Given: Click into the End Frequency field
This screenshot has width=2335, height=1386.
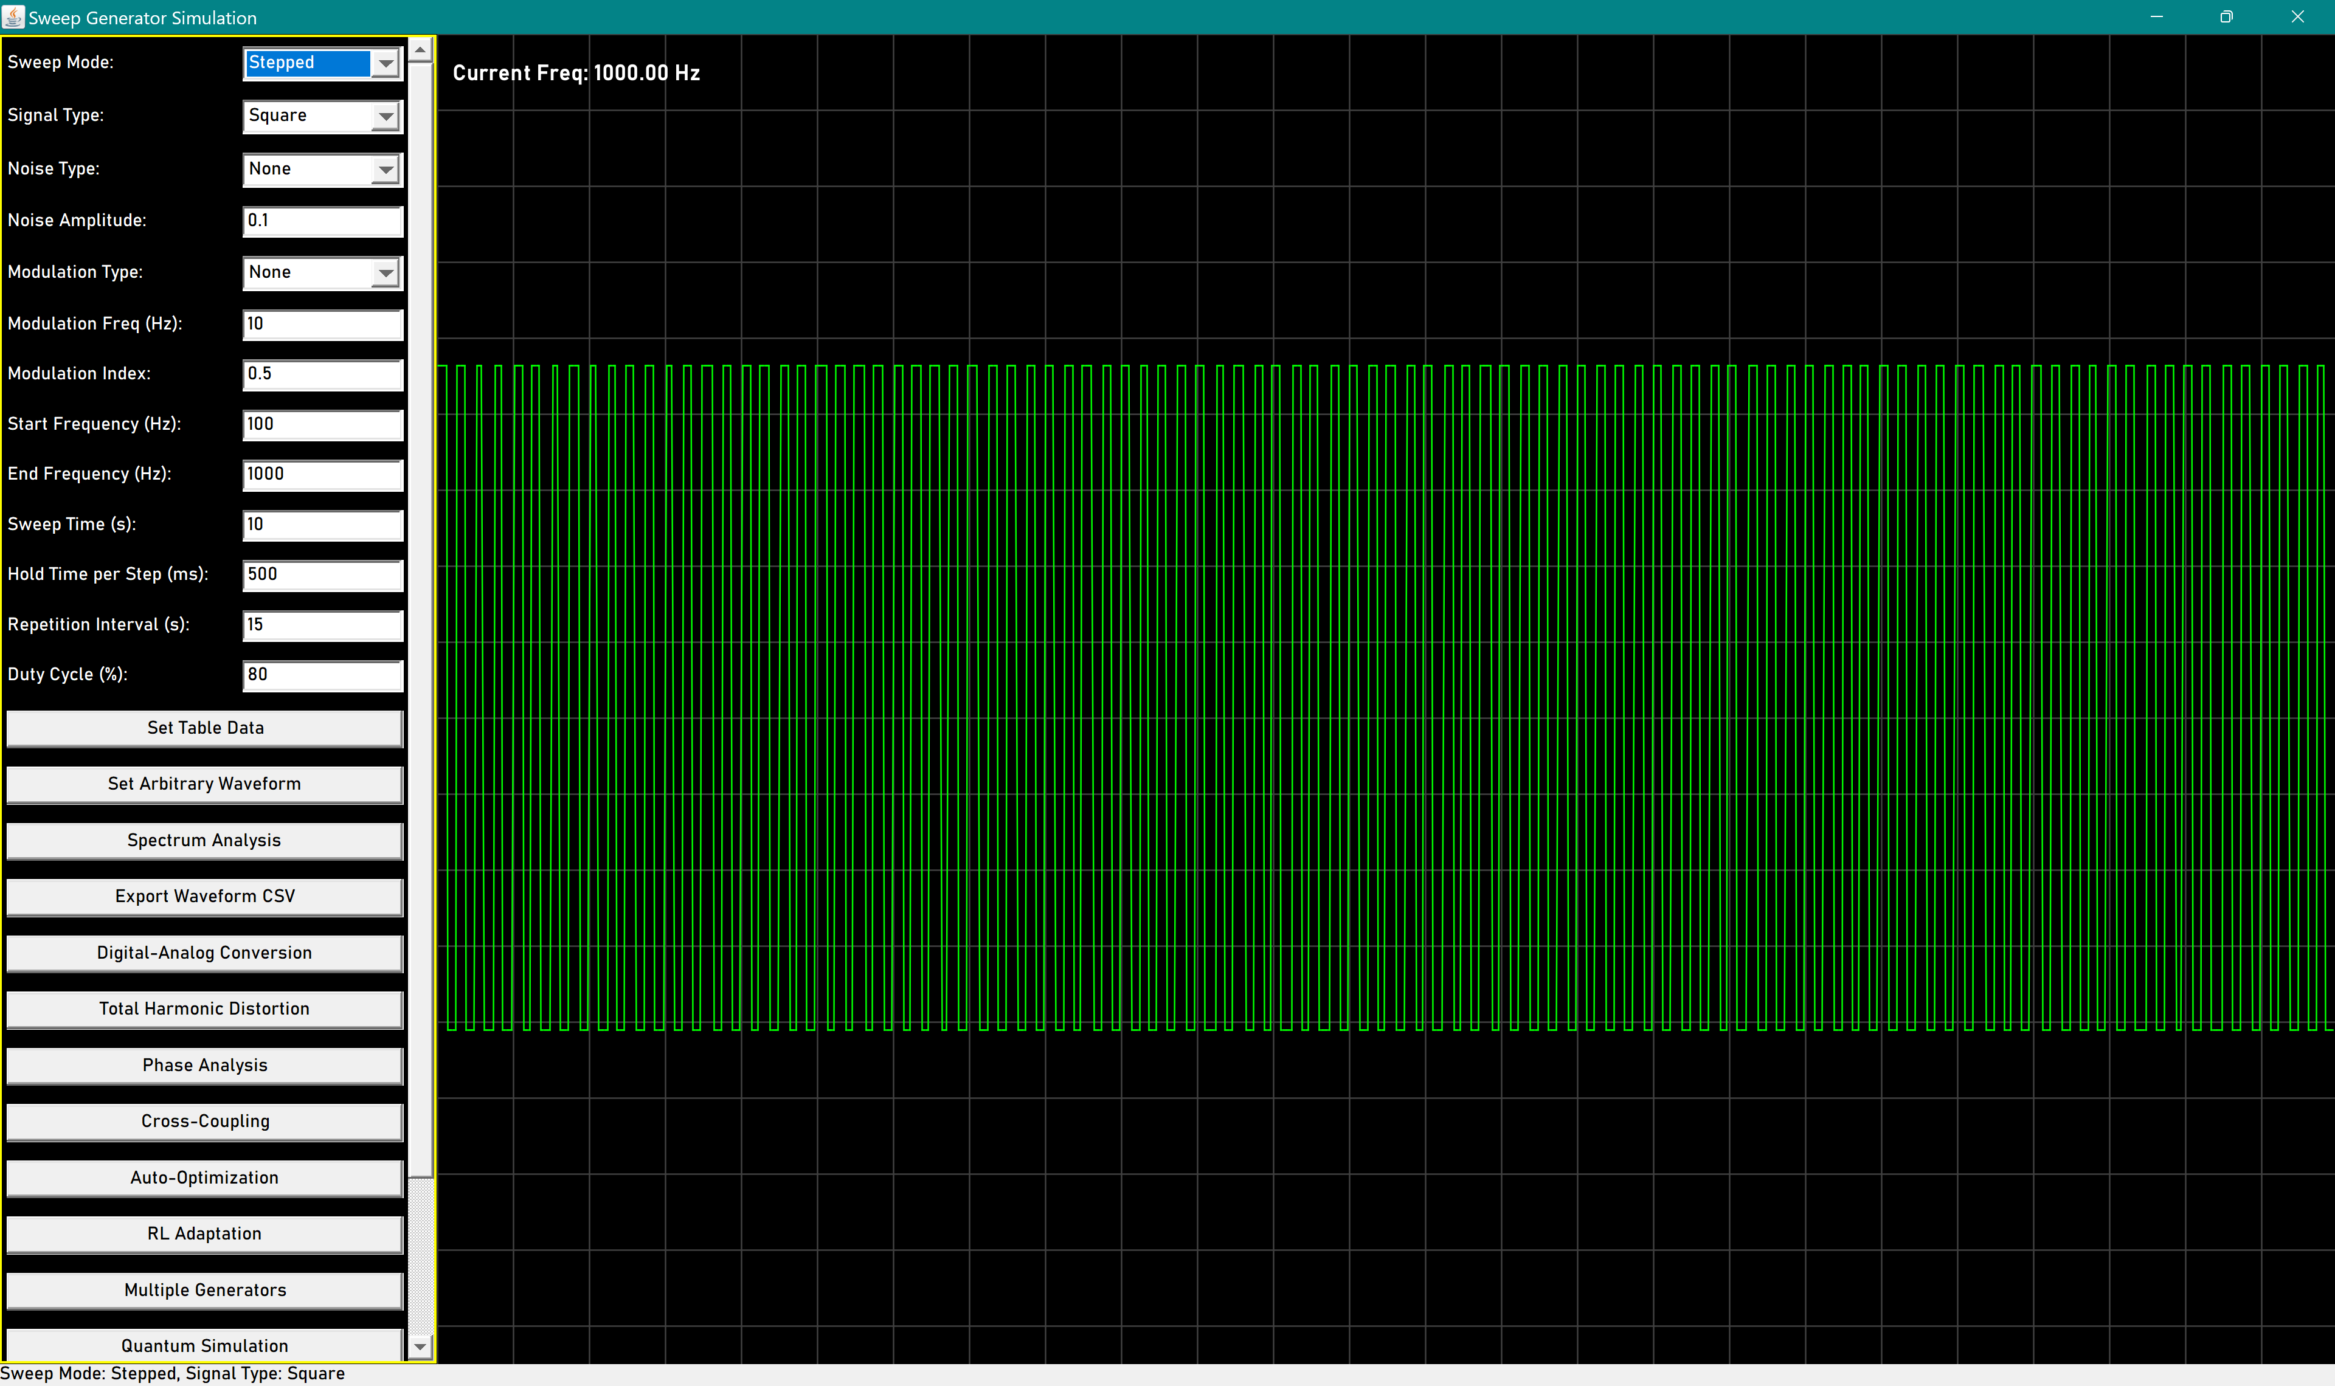Looking at the screenshot, I should click(322, 474).
